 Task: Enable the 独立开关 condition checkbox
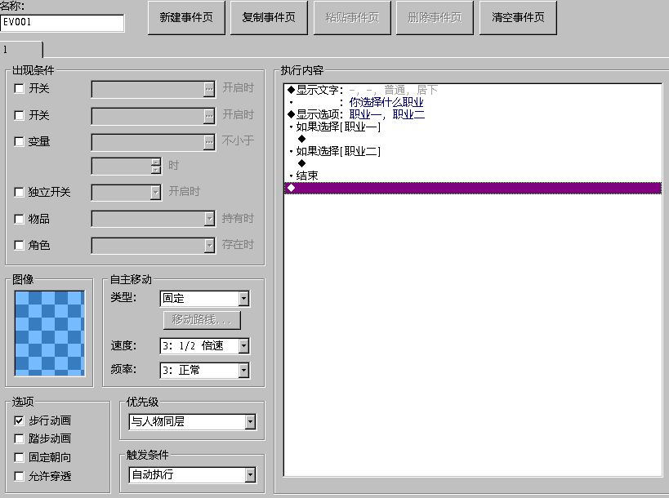[20, 193]
